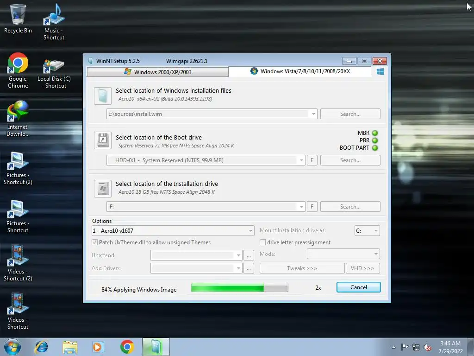Click the Aero10 x64 en-US build info text

click(x=165, y=99)
